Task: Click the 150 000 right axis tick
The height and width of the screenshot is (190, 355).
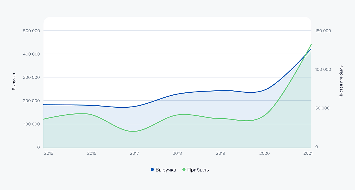Action: click(x=323, y=31)
